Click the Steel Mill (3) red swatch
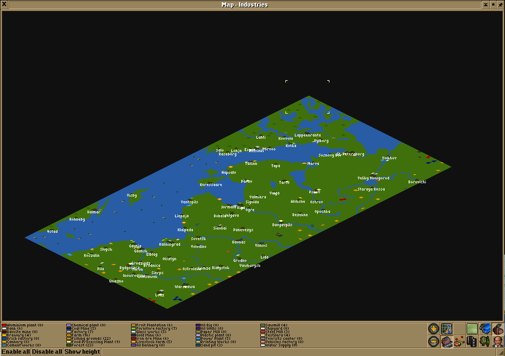505x356 pixels. (263, 332)
